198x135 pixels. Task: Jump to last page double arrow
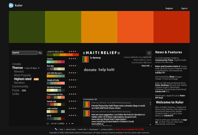[72, 124]
